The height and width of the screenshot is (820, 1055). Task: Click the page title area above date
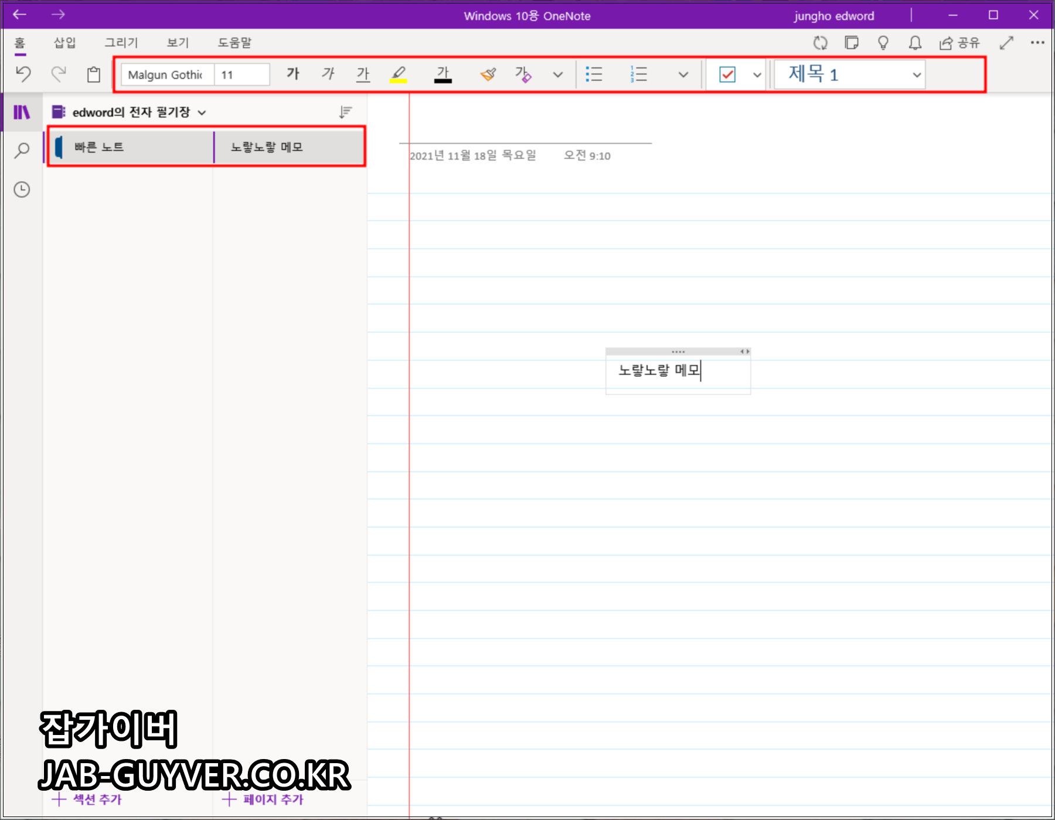[x=526, y=126]
